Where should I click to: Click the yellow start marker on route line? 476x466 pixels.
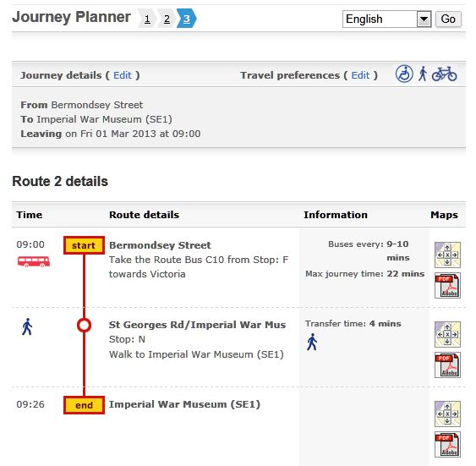(x=84, y=245)
